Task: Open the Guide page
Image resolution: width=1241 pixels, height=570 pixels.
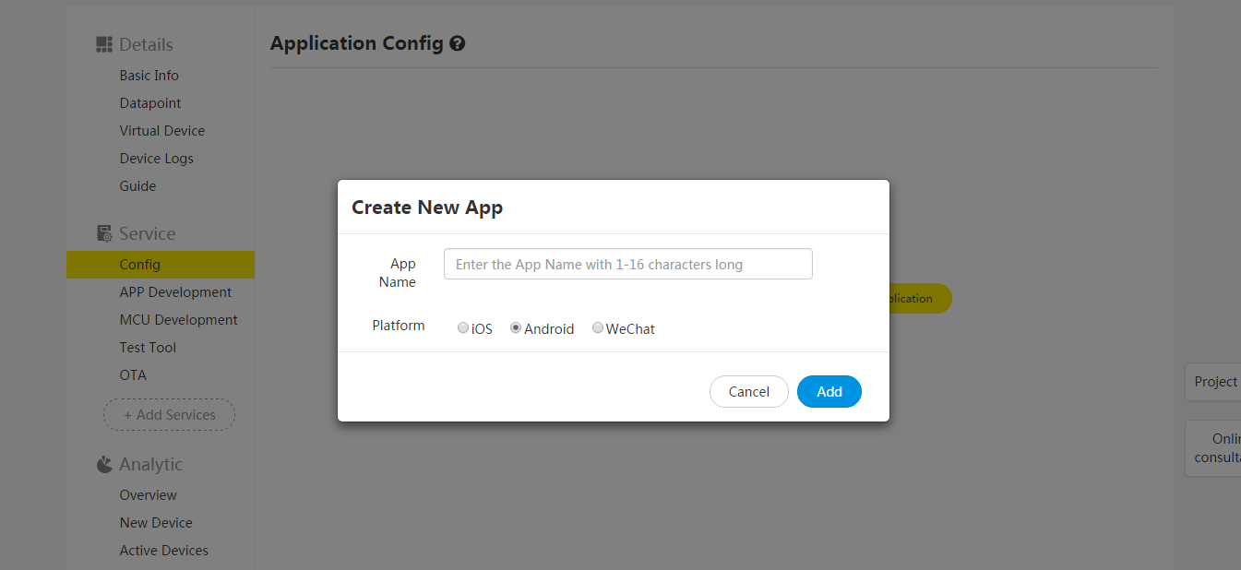Action: click(x=137, y=185)
